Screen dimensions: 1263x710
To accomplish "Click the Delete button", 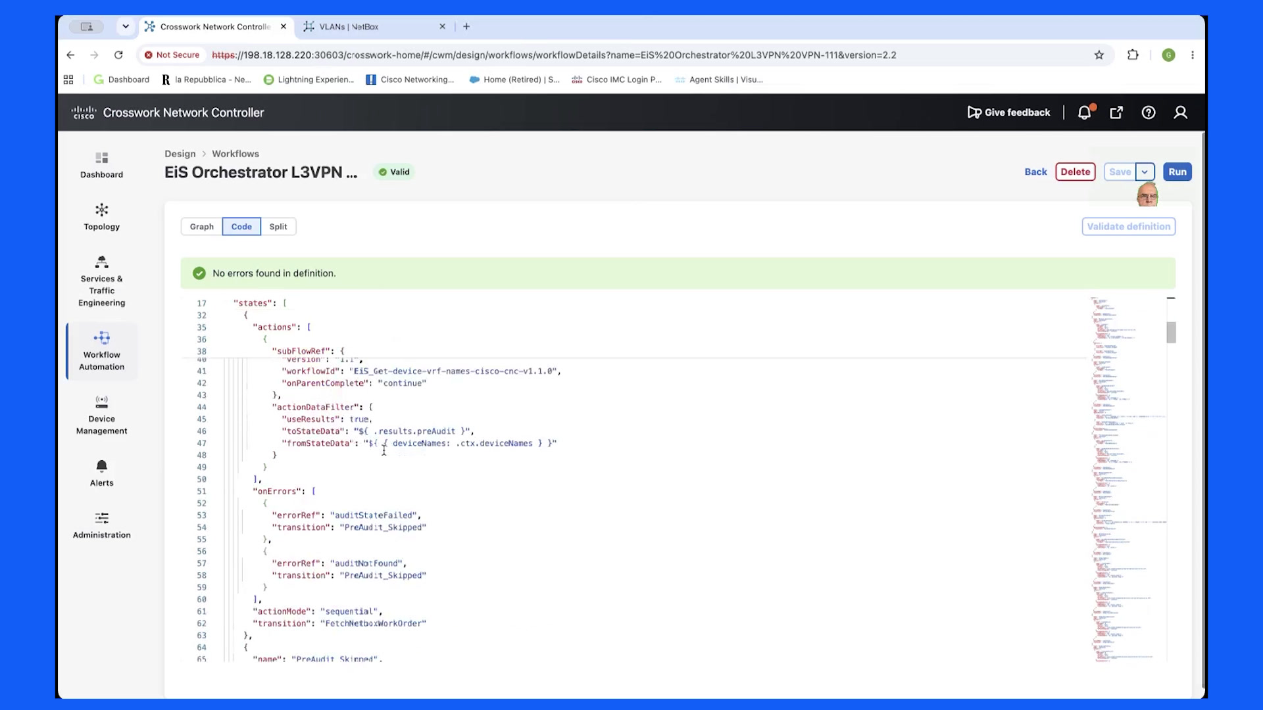I will pyautogui.click(x=1076, y=172).
